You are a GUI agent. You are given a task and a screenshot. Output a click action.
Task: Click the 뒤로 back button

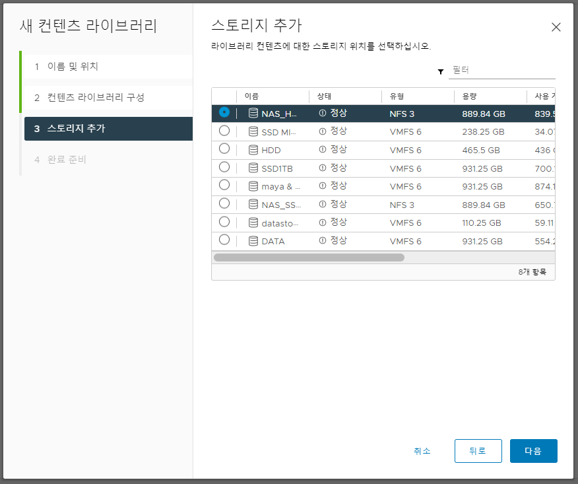478,451
